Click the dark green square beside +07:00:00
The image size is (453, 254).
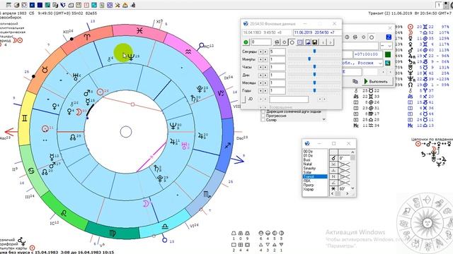(x=388, y=54)
